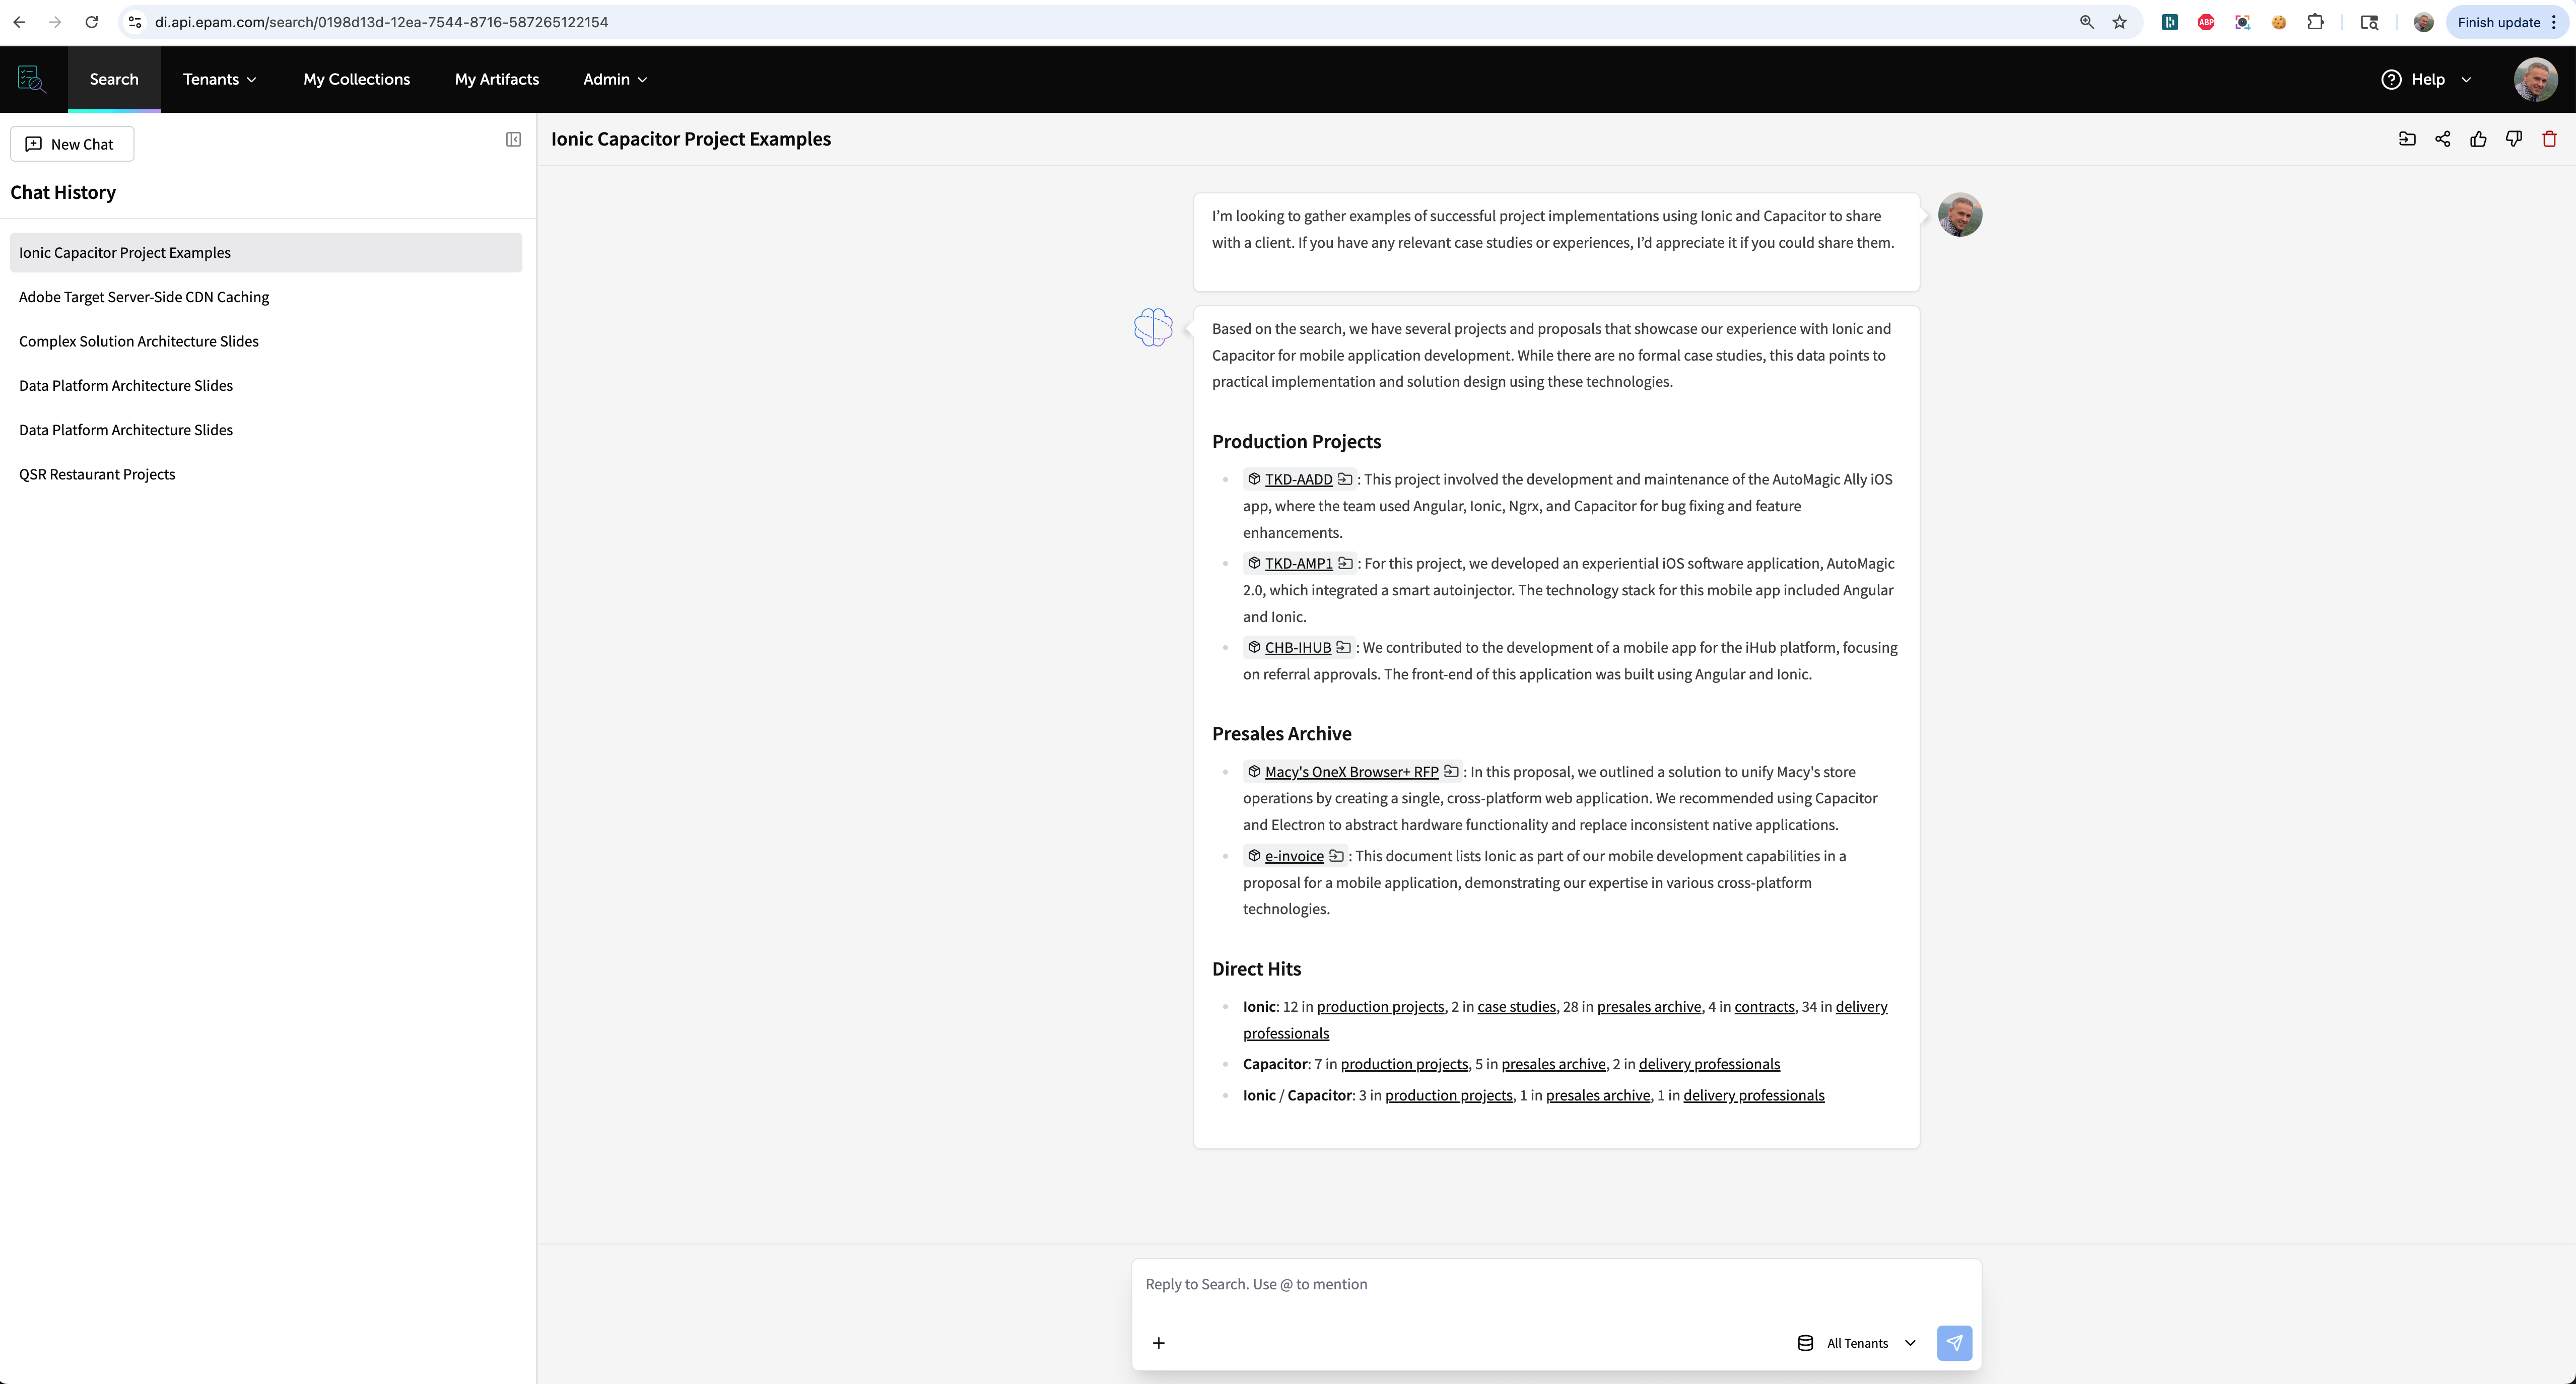The height and width of the screenshot is (1384, 2576).
Task: Open the TKD-AADD project link
Action: (1298, 479)
